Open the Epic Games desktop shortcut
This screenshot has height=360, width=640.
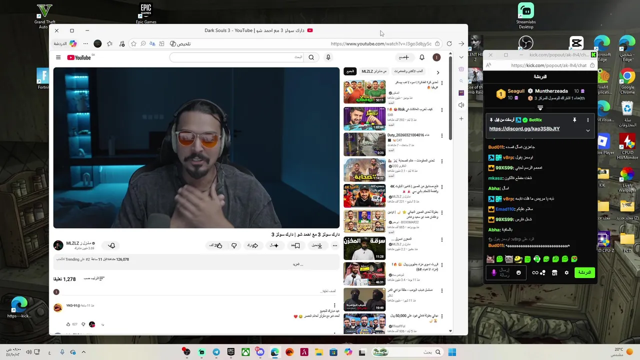[146, 13]
